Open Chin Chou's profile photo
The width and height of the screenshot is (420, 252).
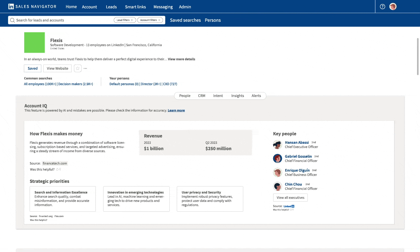[277, 186]
